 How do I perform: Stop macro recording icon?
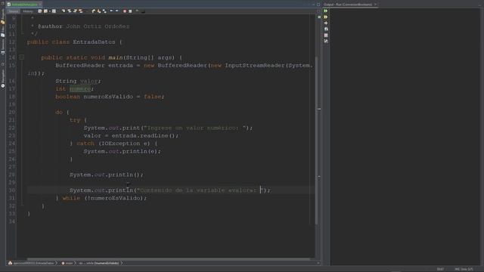[130, 11]
